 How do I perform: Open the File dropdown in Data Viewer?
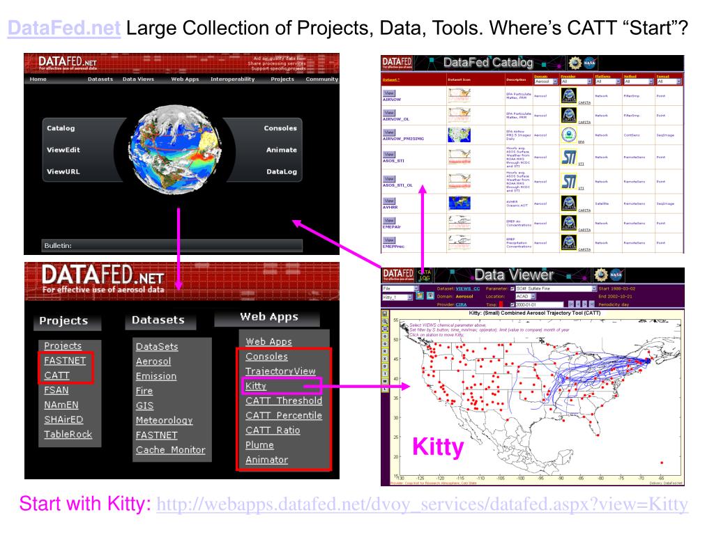tap(400, 288)
